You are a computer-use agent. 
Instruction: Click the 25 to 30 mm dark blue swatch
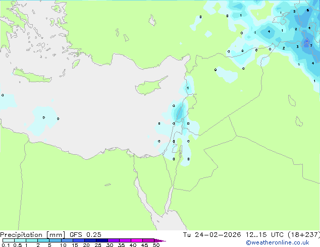[101, 240]
